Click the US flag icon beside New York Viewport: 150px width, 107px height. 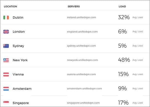pyautogui.click(x=6, y=60)
